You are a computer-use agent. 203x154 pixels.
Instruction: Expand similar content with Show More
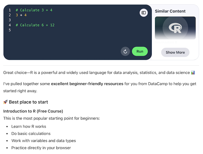(175, 52)
